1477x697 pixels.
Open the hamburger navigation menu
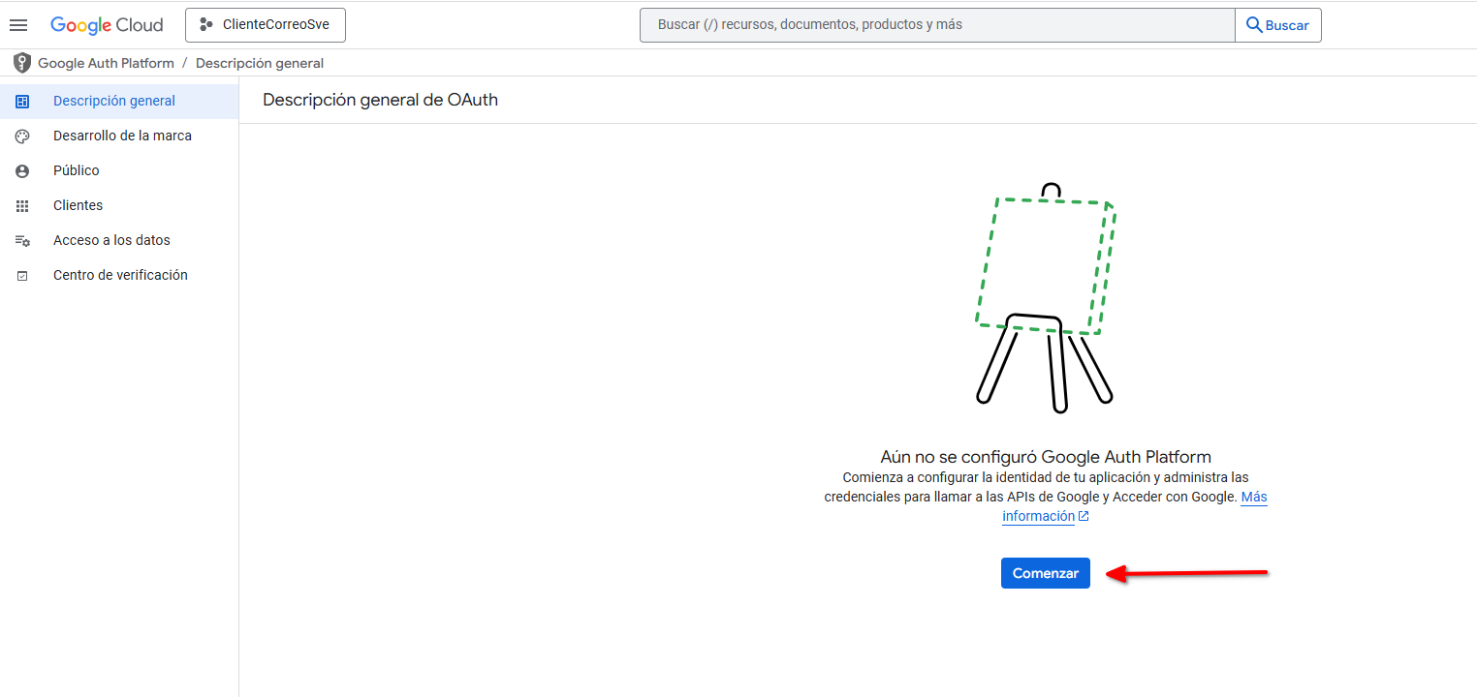(18, 25)
